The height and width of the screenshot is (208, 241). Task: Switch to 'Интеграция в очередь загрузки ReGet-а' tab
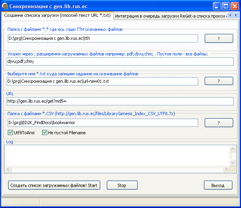tap(170, 15)
